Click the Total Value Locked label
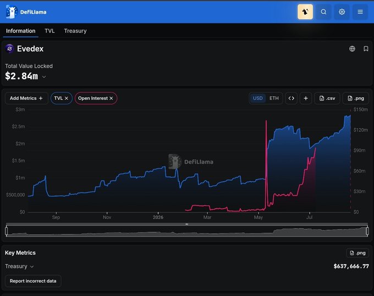 [x=29, y=66]
